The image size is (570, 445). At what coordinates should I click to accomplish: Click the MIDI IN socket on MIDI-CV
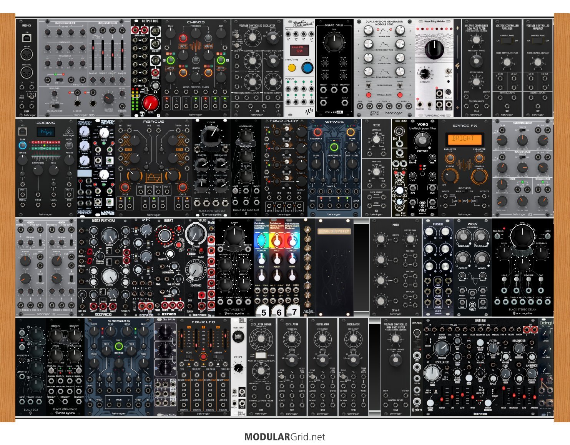point(27,54)
